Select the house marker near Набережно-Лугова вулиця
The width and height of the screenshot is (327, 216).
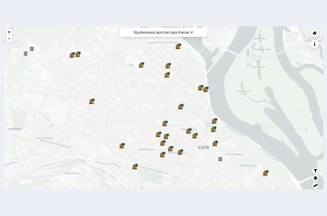tap(178, 46)
